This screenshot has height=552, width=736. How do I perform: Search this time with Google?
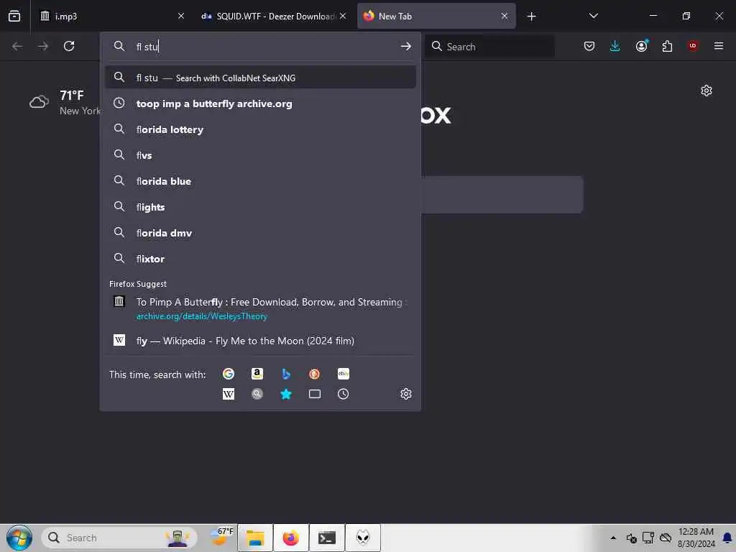(x=229, y=374)
